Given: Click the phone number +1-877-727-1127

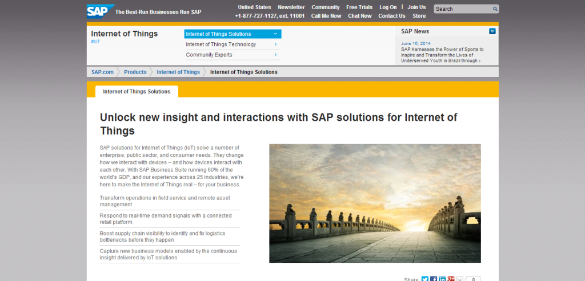Looking at the screenshot, I should (270, 15).
